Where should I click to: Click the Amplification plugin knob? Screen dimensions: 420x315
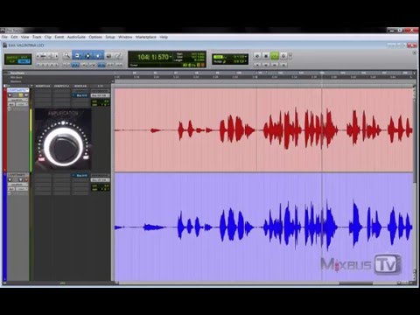tap(63, 146)
